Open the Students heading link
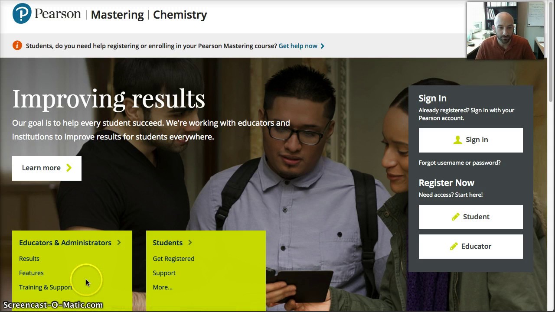555x312 pixels. point(167,243)
